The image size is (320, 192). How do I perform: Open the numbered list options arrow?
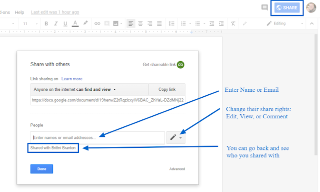coord(190,24)
